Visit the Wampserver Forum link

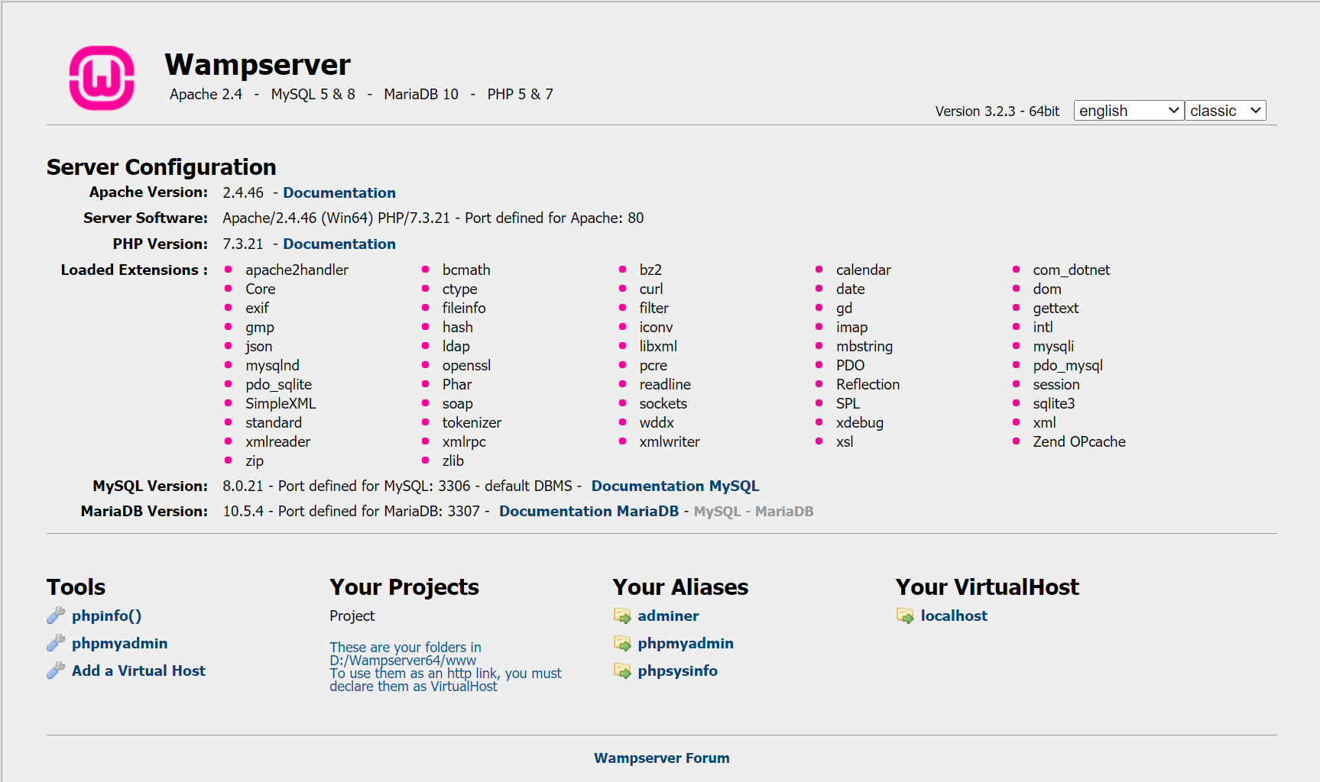662,758
